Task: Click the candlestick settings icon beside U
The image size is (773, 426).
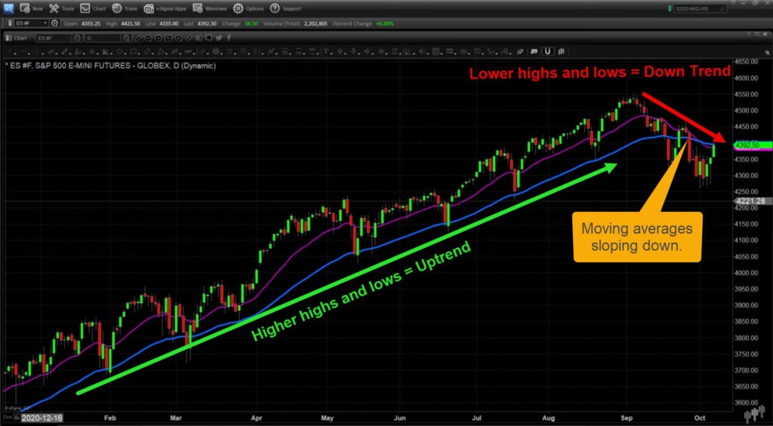Action: tap(561, 51)
